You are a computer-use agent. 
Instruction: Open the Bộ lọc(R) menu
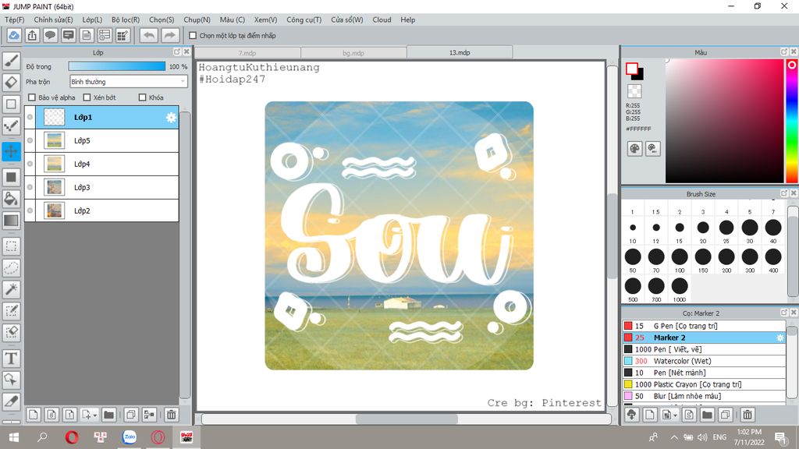(x=126, y=19)
